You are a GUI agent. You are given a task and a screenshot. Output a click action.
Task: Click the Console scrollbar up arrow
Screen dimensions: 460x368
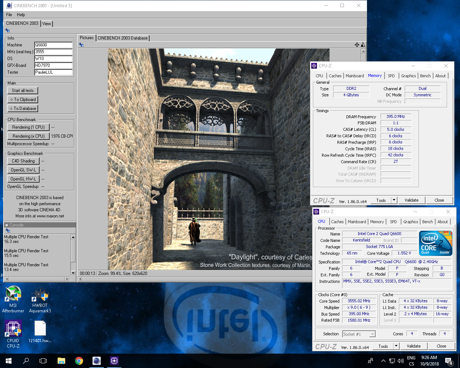(73, 237)
